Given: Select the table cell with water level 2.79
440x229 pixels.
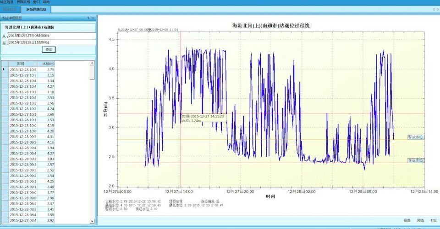Looking at the screenshot, I should click(x=46, y=69).
